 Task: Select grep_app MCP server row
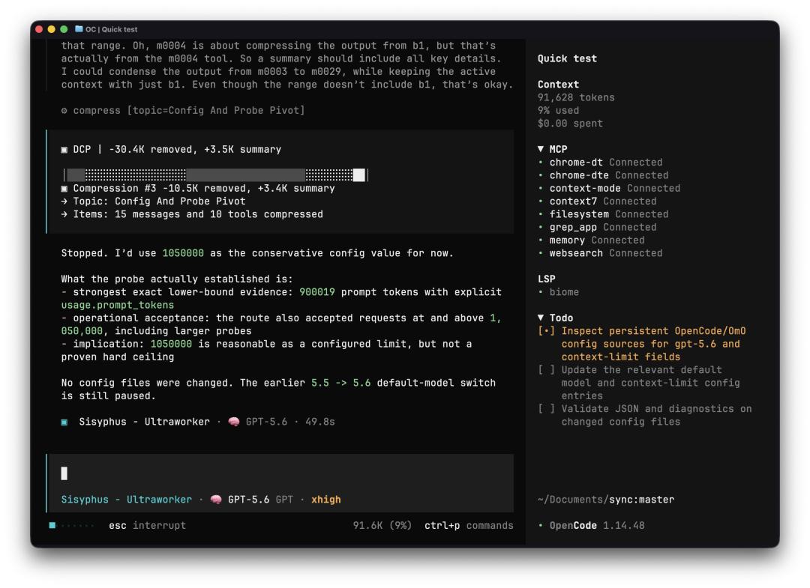pyautogui.click(x=597, y=227)
